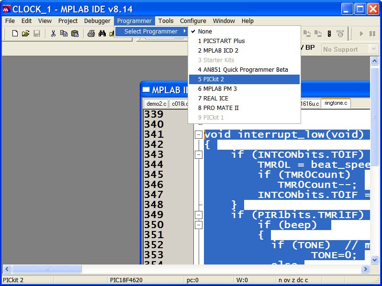The image size is (382, 286).
Task: Click the horizontal scrollbar right arrow
Action: [x=365, y=269]
